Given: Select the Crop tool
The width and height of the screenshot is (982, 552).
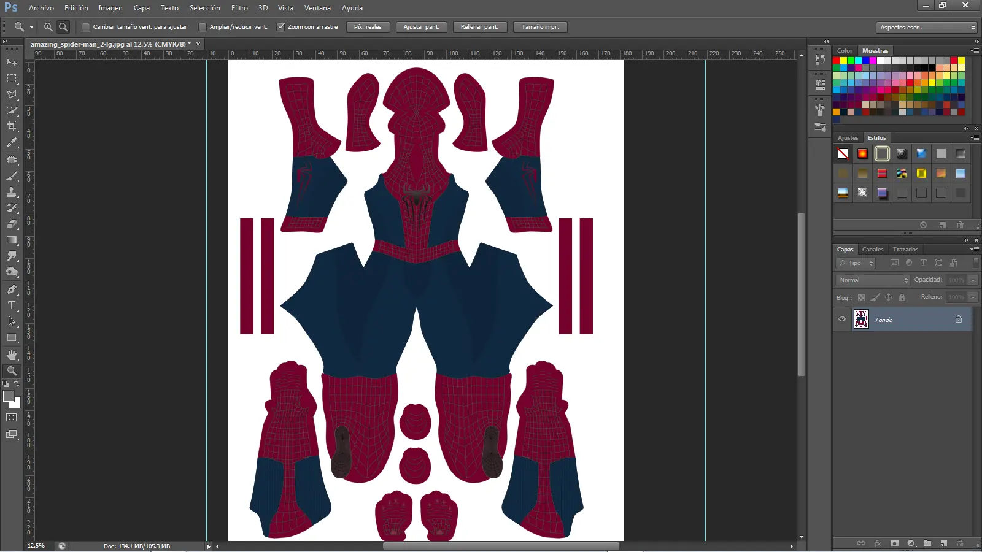Looking at the screenshot, I should coord(12,126).
